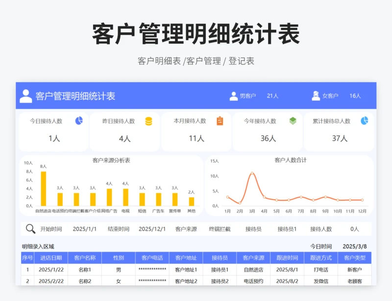Open the 接待员1 receptionist value

pyautogui.click(x=287, y=229)
